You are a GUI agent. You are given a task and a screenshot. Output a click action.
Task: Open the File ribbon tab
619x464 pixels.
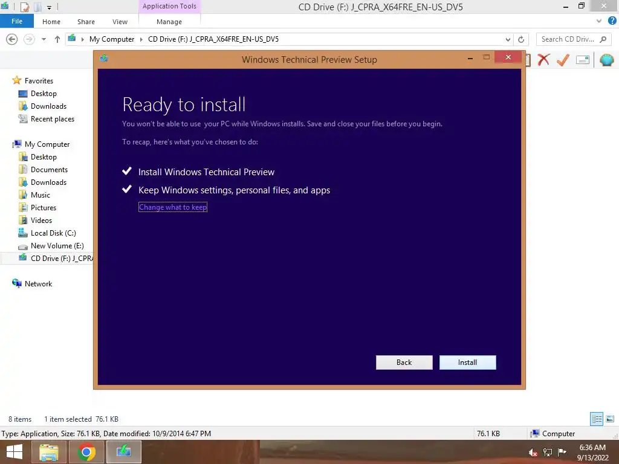(x=16, y=21)
